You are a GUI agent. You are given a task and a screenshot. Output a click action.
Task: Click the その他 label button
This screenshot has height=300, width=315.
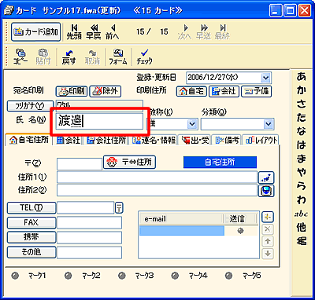click(x=31, y=252)
